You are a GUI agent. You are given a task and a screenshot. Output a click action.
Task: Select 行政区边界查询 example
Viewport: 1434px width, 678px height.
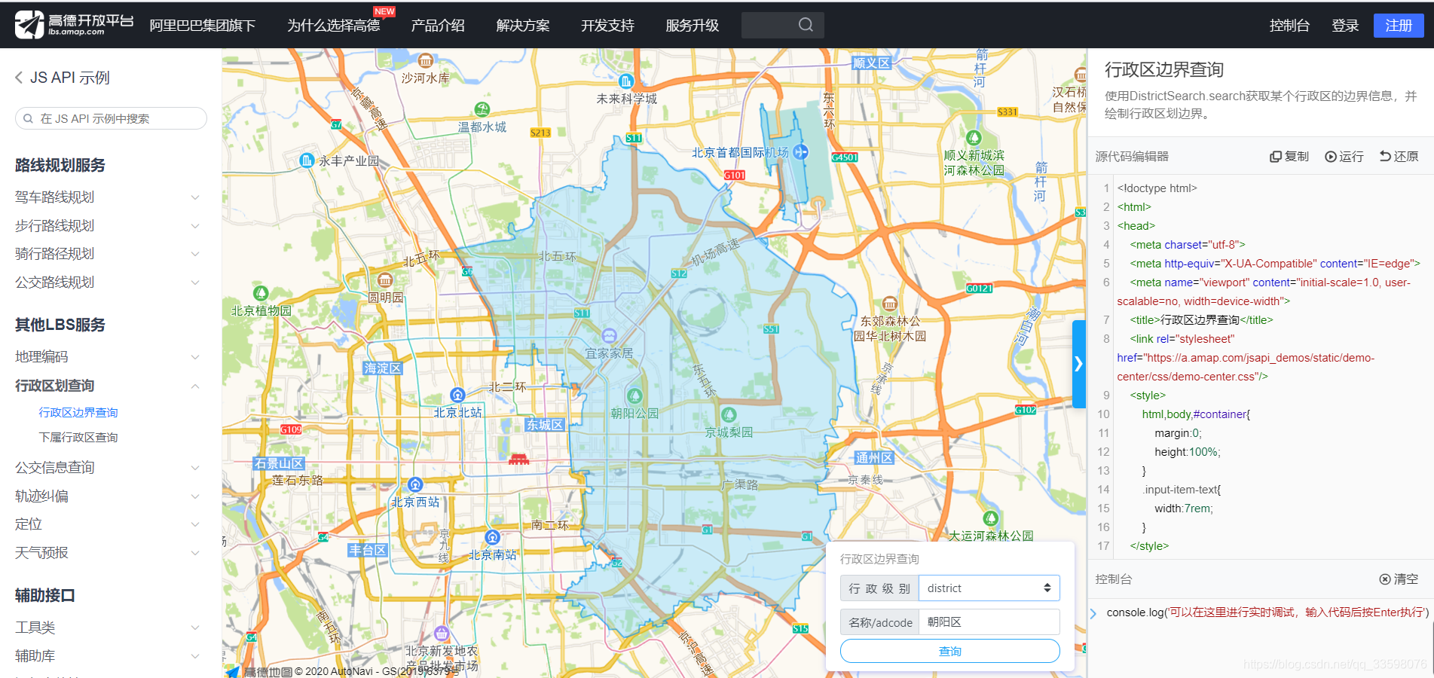(78, 413)
